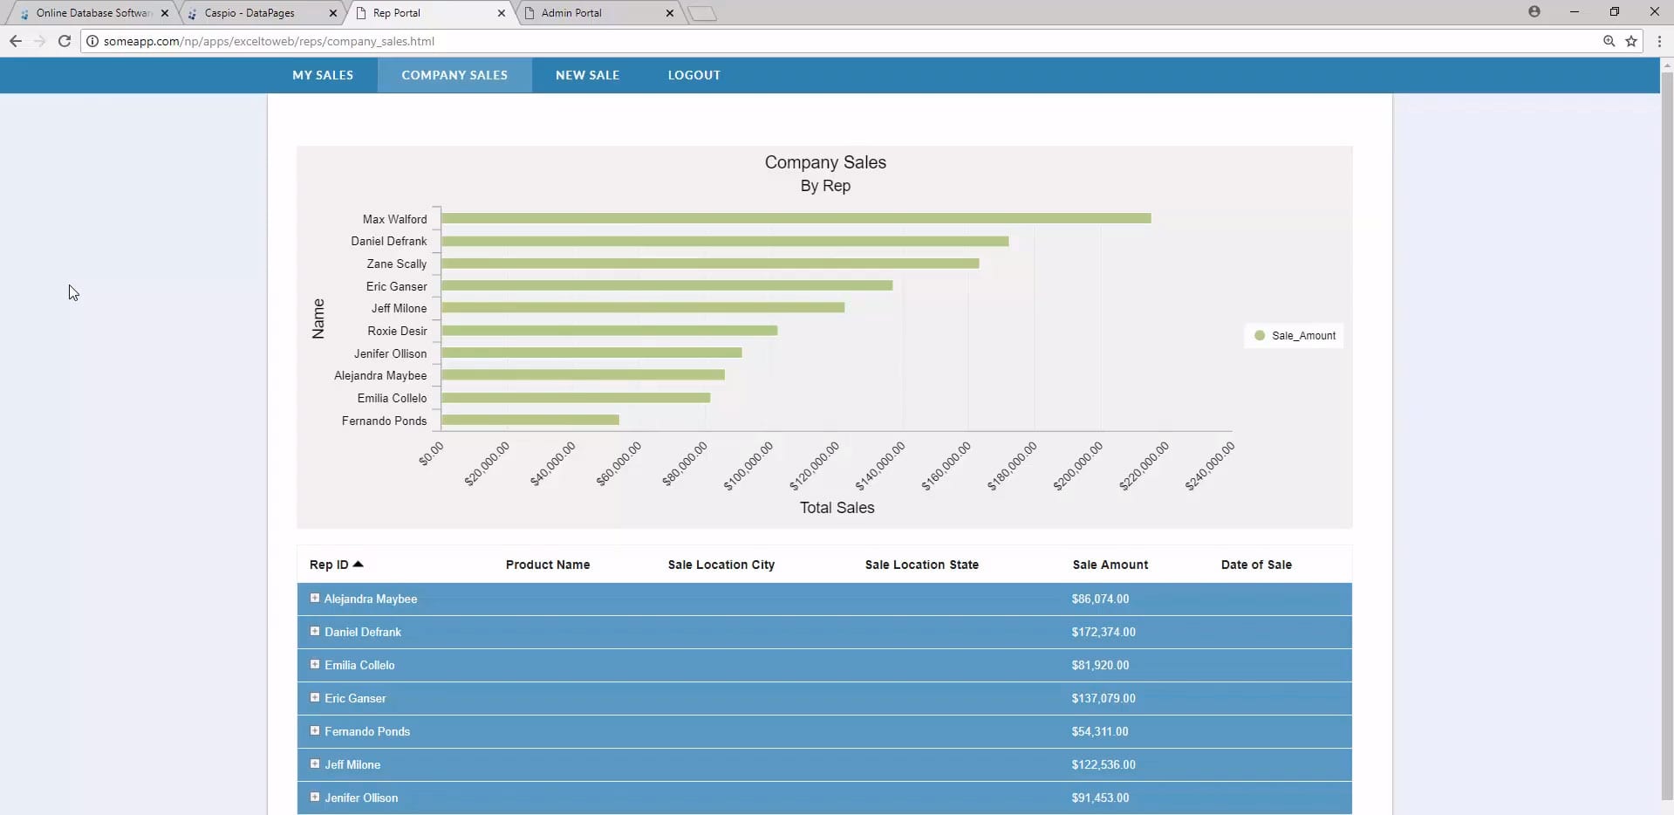Sort by Sale Amount column header

(1110, 565)
